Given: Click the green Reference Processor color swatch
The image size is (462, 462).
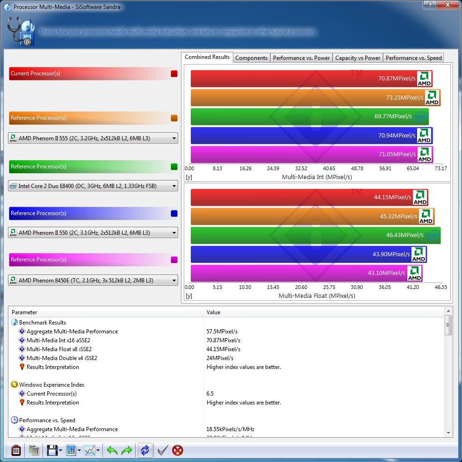Looking at the screenshot, I should (174, 166).
